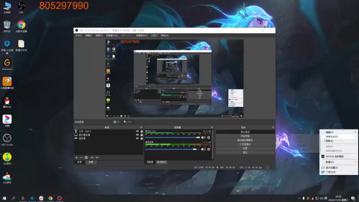Expand the 排序方式(O) submenu
The height and width of the screenshot is (202, 359).
[x=339, y=136]
